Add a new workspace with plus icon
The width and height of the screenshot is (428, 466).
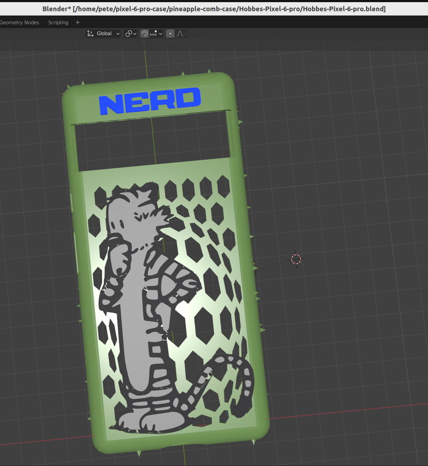point(78,22)
